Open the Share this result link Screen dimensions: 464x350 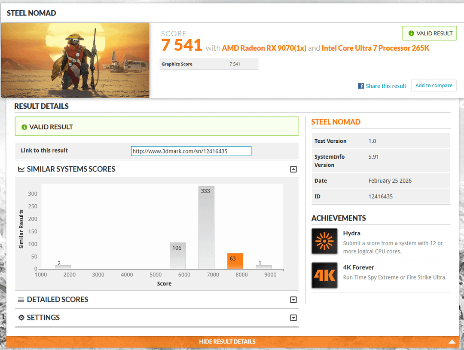click(386, 86)
